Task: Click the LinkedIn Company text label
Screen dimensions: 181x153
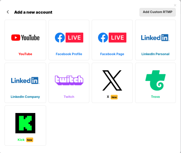Action: coord(25,97)
